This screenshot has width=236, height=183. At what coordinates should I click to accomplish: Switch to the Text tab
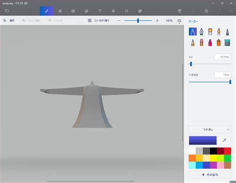click(100, 11)
